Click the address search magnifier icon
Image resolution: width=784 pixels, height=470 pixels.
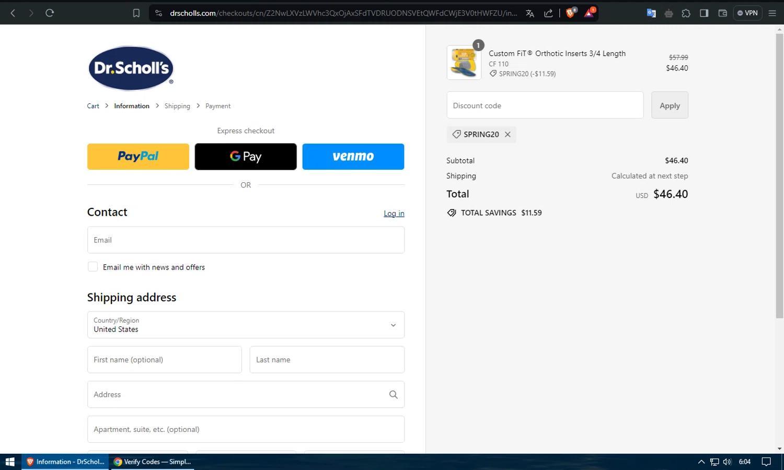pyautogui.click(x=393, y=394)
